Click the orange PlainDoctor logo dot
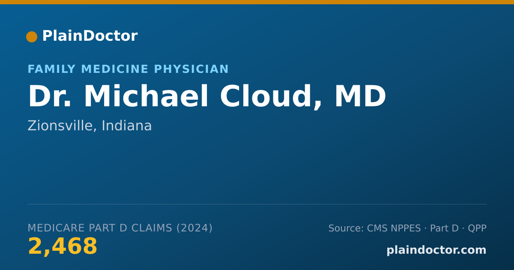 pos(32,37)
